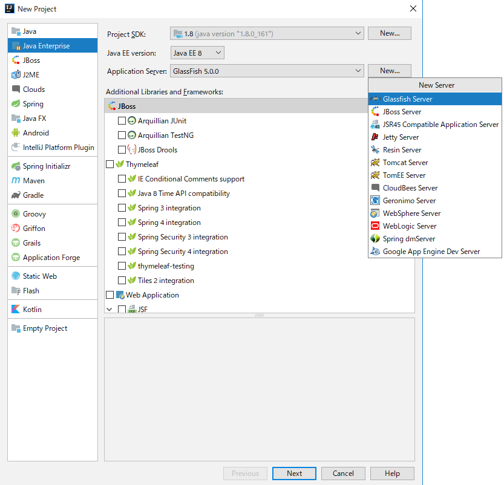504x485 pixels.
Task: Enable IE Conditional Comments support checkbox
Action: click(x=122, y=178)
